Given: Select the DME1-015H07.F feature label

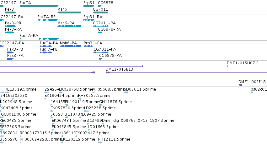Looking at the screenshot, I should pyautogui.click(x=242, y=63).
